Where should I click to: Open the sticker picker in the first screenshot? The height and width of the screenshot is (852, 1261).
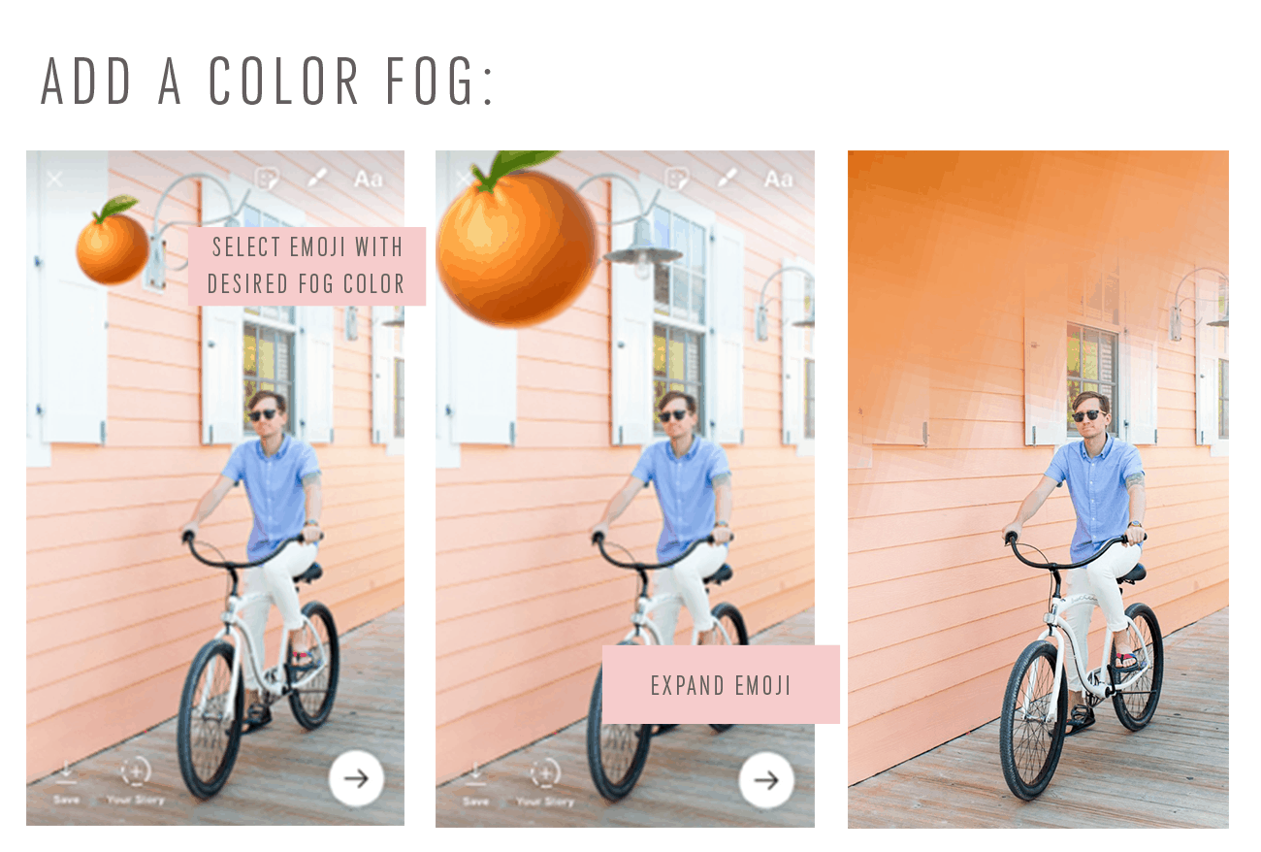(x=267, y=179)
